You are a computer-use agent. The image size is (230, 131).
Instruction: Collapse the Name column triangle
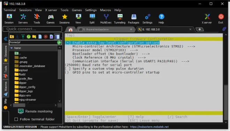click(x=11, y=48)
